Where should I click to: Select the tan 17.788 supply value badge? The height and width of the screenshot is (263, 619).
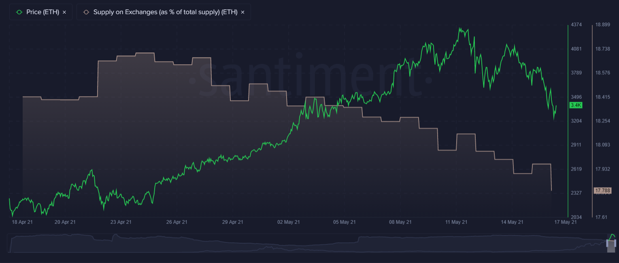(x=602, y=189)
